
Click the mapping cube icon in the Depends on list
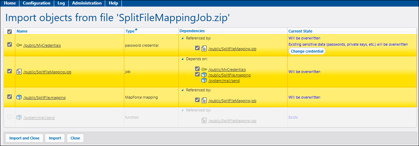[x=204, y=75]
